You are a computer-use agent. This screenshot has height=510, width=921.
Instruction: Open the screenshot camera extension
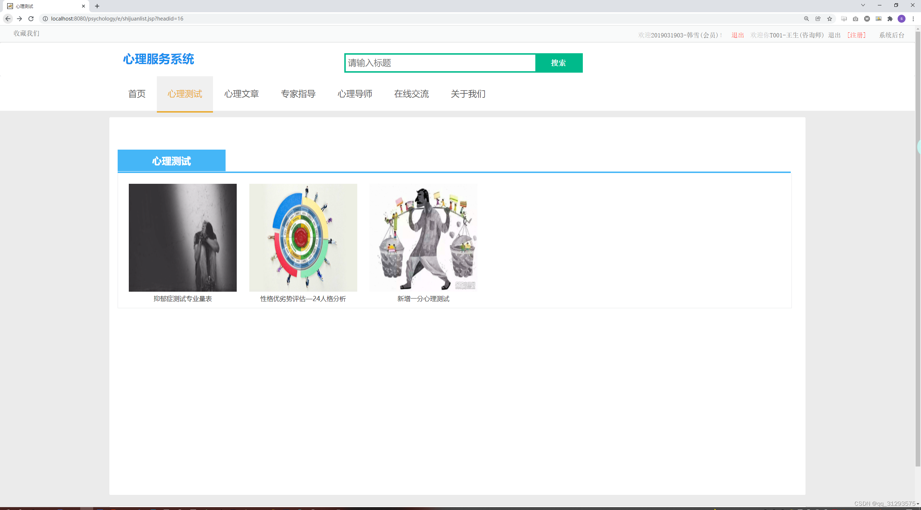coord(856,19)
